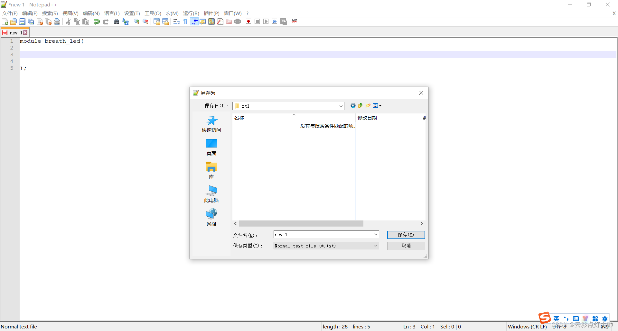Viewport: 618px width, 331px height.
Task: Click the create new folder icon
Action: [368, 105]
